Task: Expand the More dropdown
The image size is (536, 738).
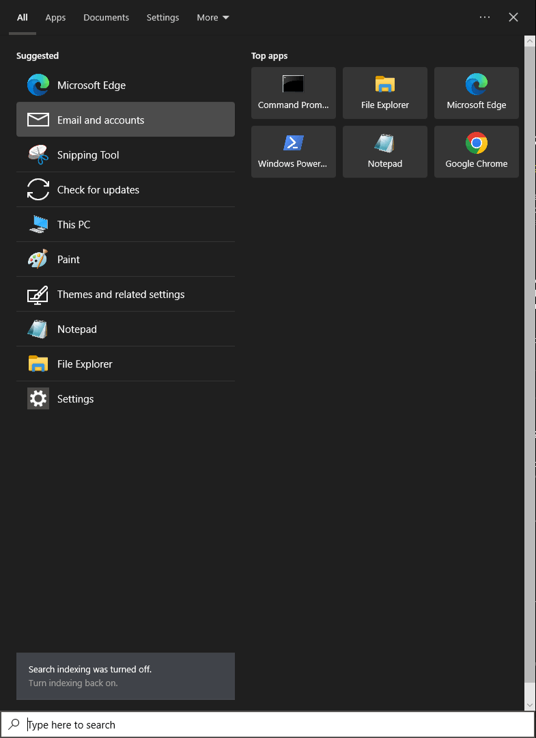Action: click(213, 17)
